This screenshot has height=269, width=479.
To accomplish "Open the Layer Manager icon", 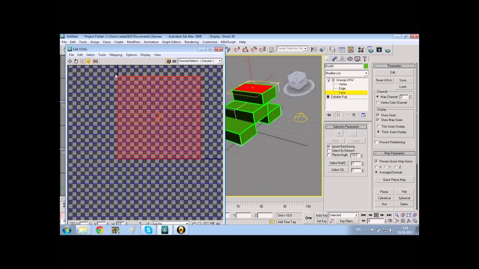I will 332,49.
